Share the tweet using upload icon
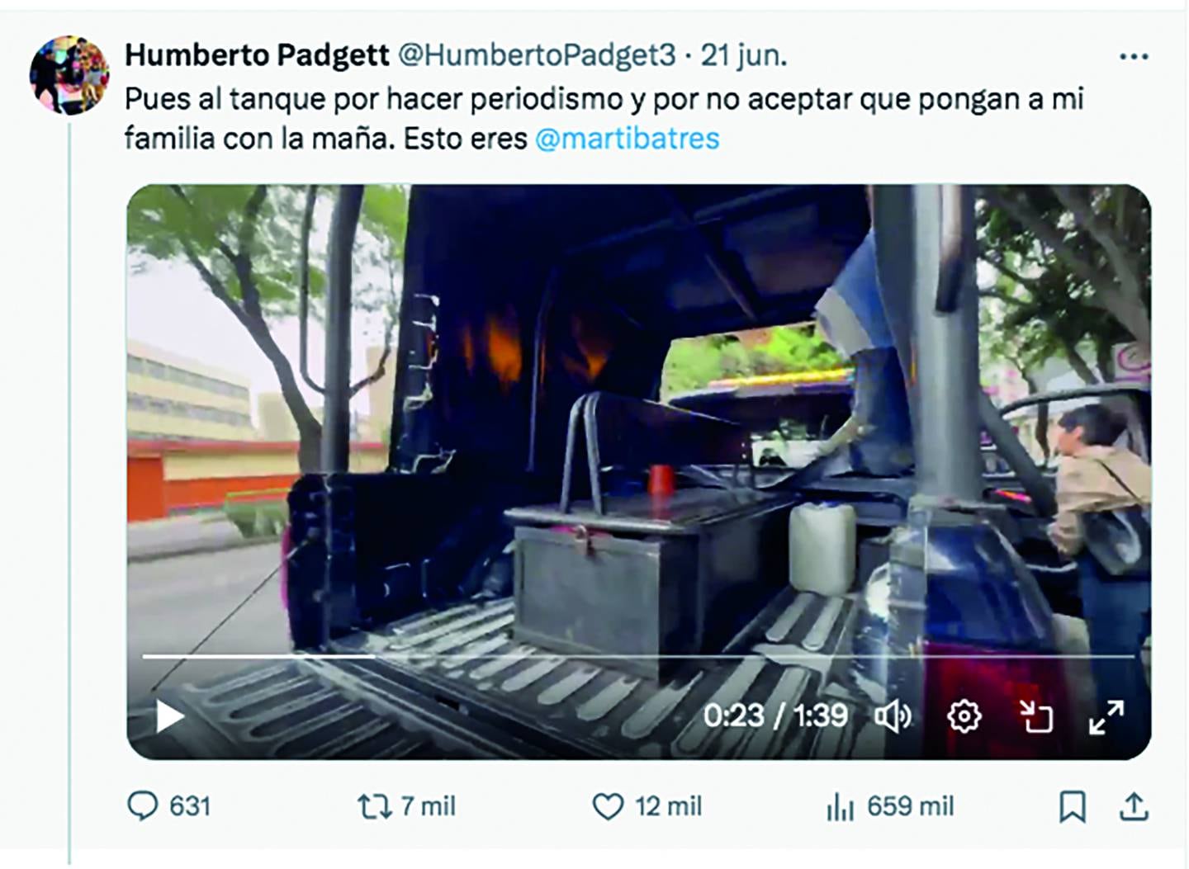Image resolution: width=1189 pixels, height=869 pixels. [1134, 806]
